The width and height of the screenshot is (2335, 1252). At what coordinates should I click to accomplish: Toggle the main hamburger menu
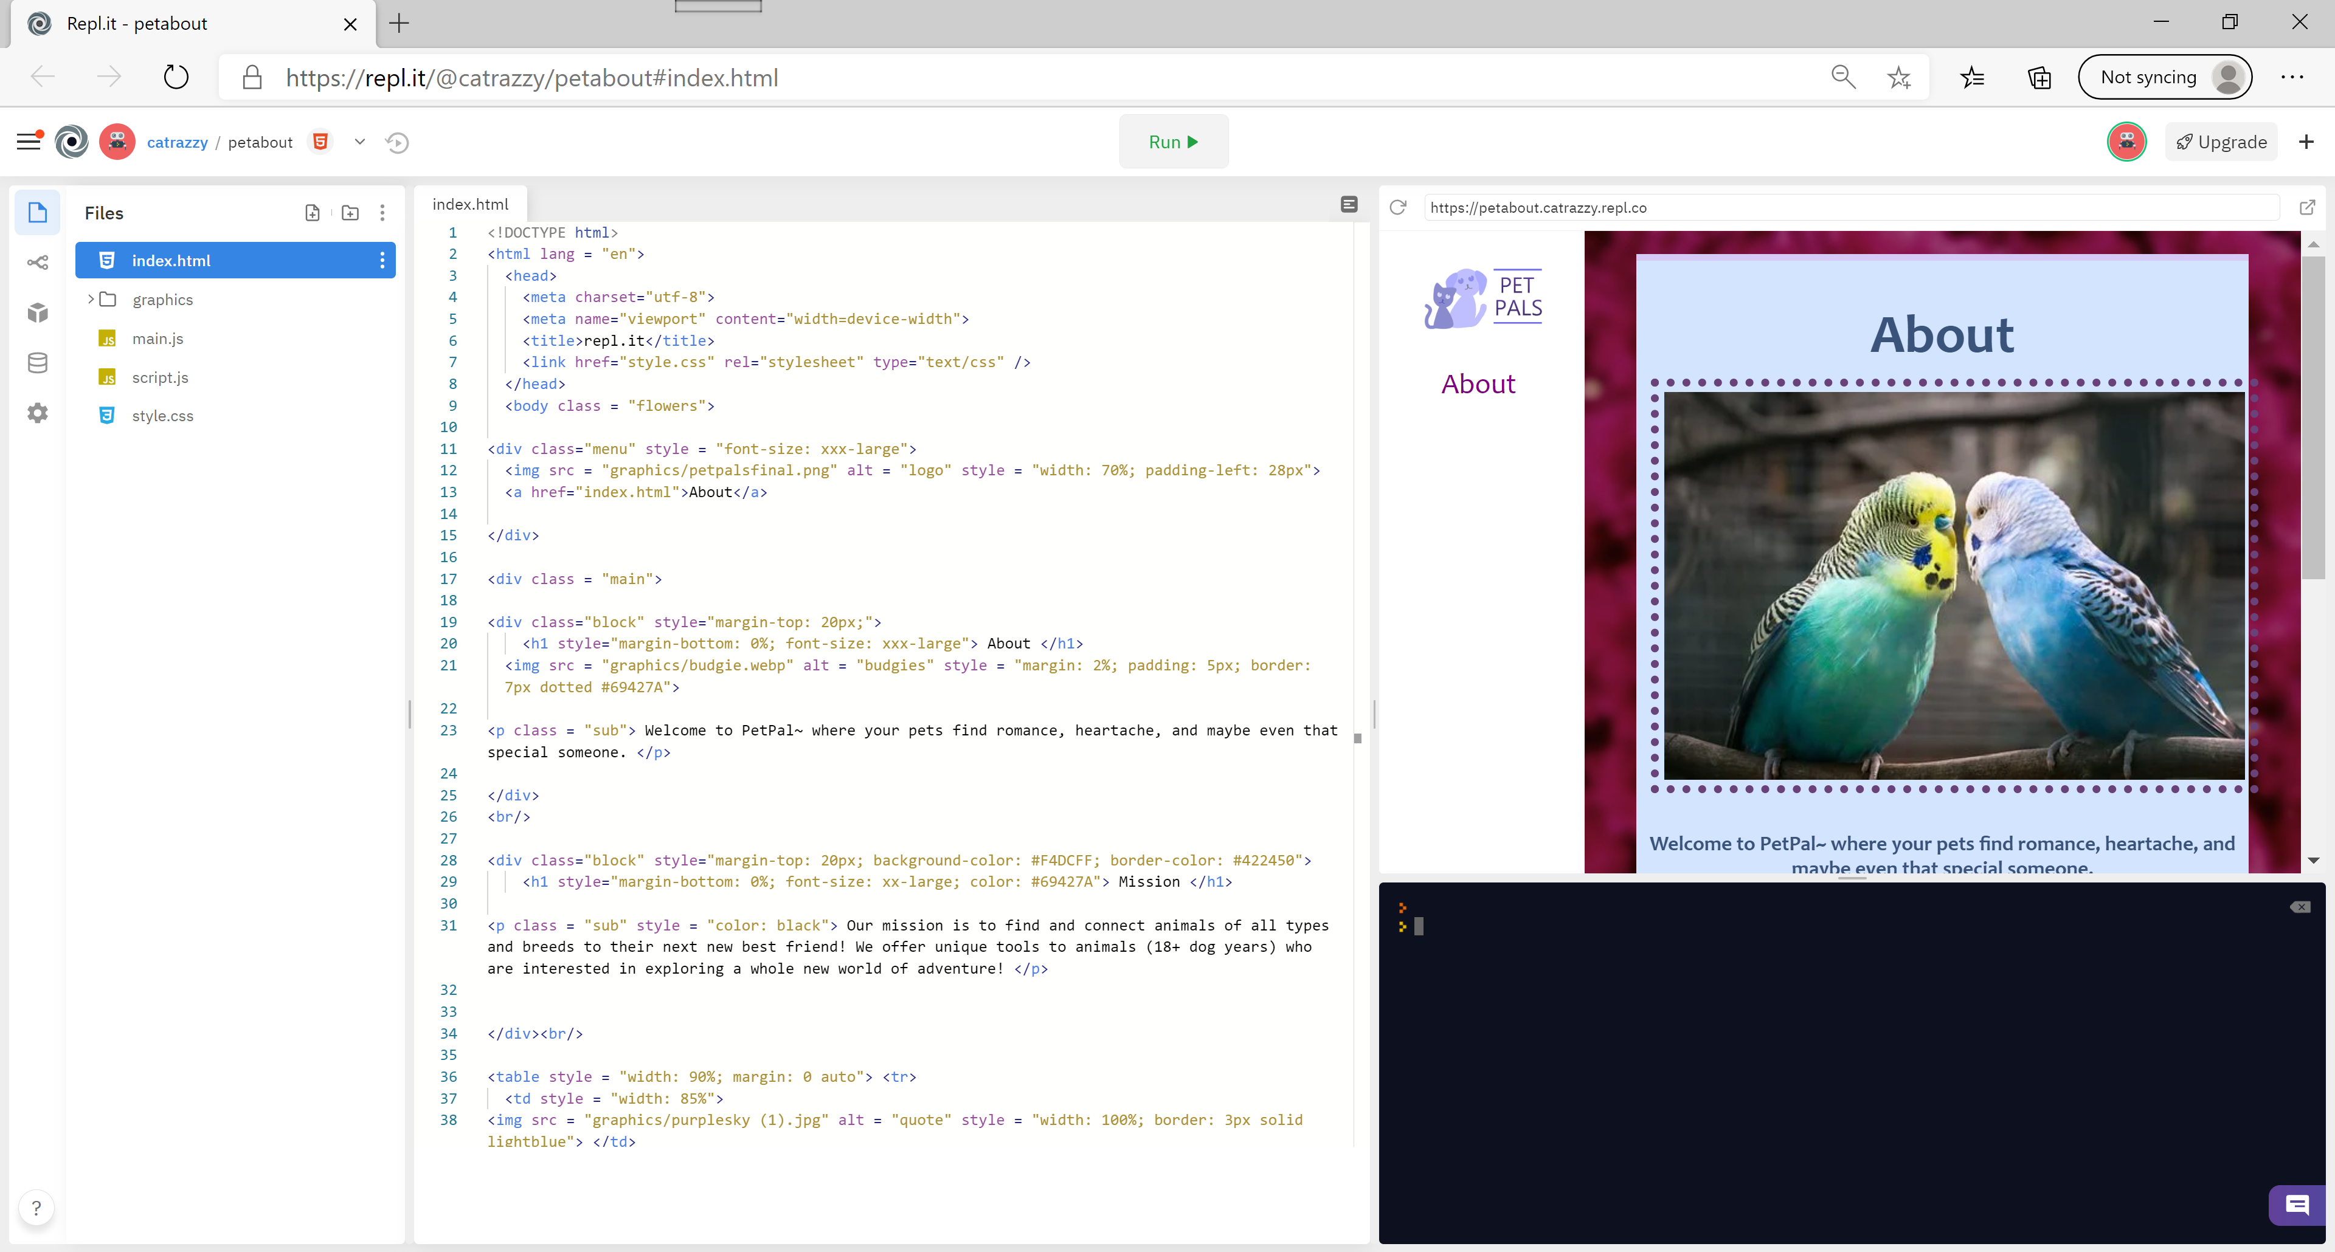coord(29,142)
